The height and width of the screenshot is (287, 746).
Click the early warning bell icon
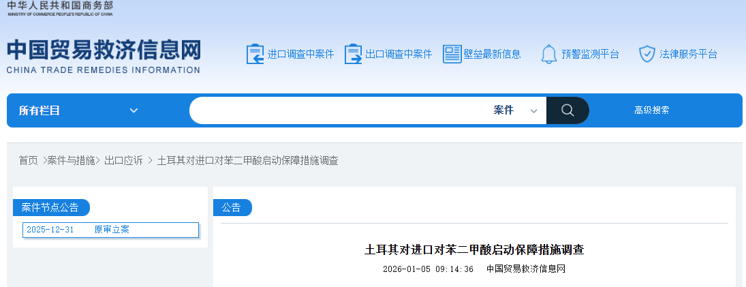pos(549,54)
